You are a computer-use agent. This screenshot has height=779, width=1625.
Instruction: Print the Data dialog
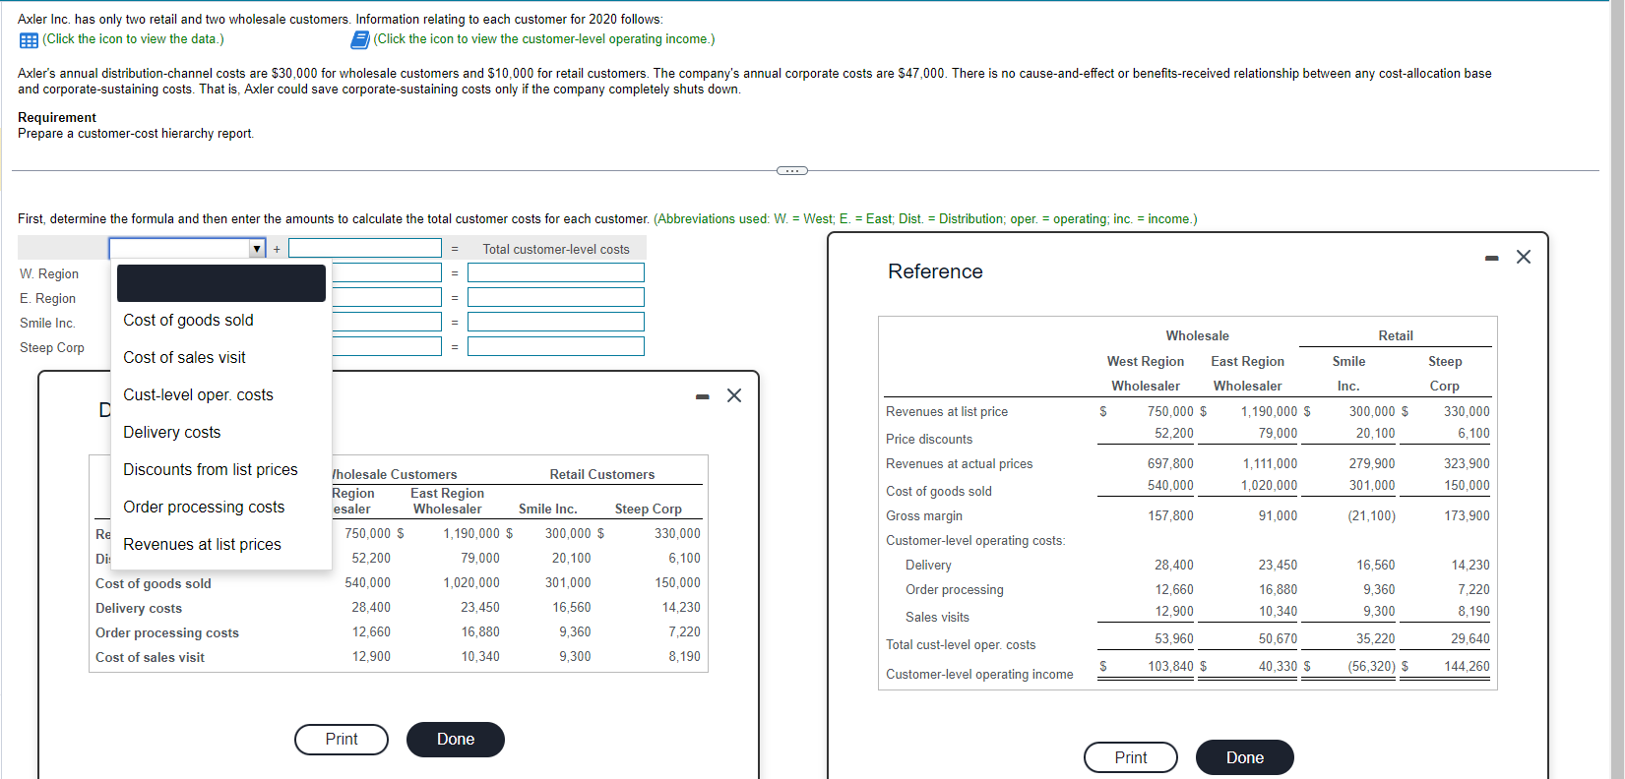(x=342, y=740)
